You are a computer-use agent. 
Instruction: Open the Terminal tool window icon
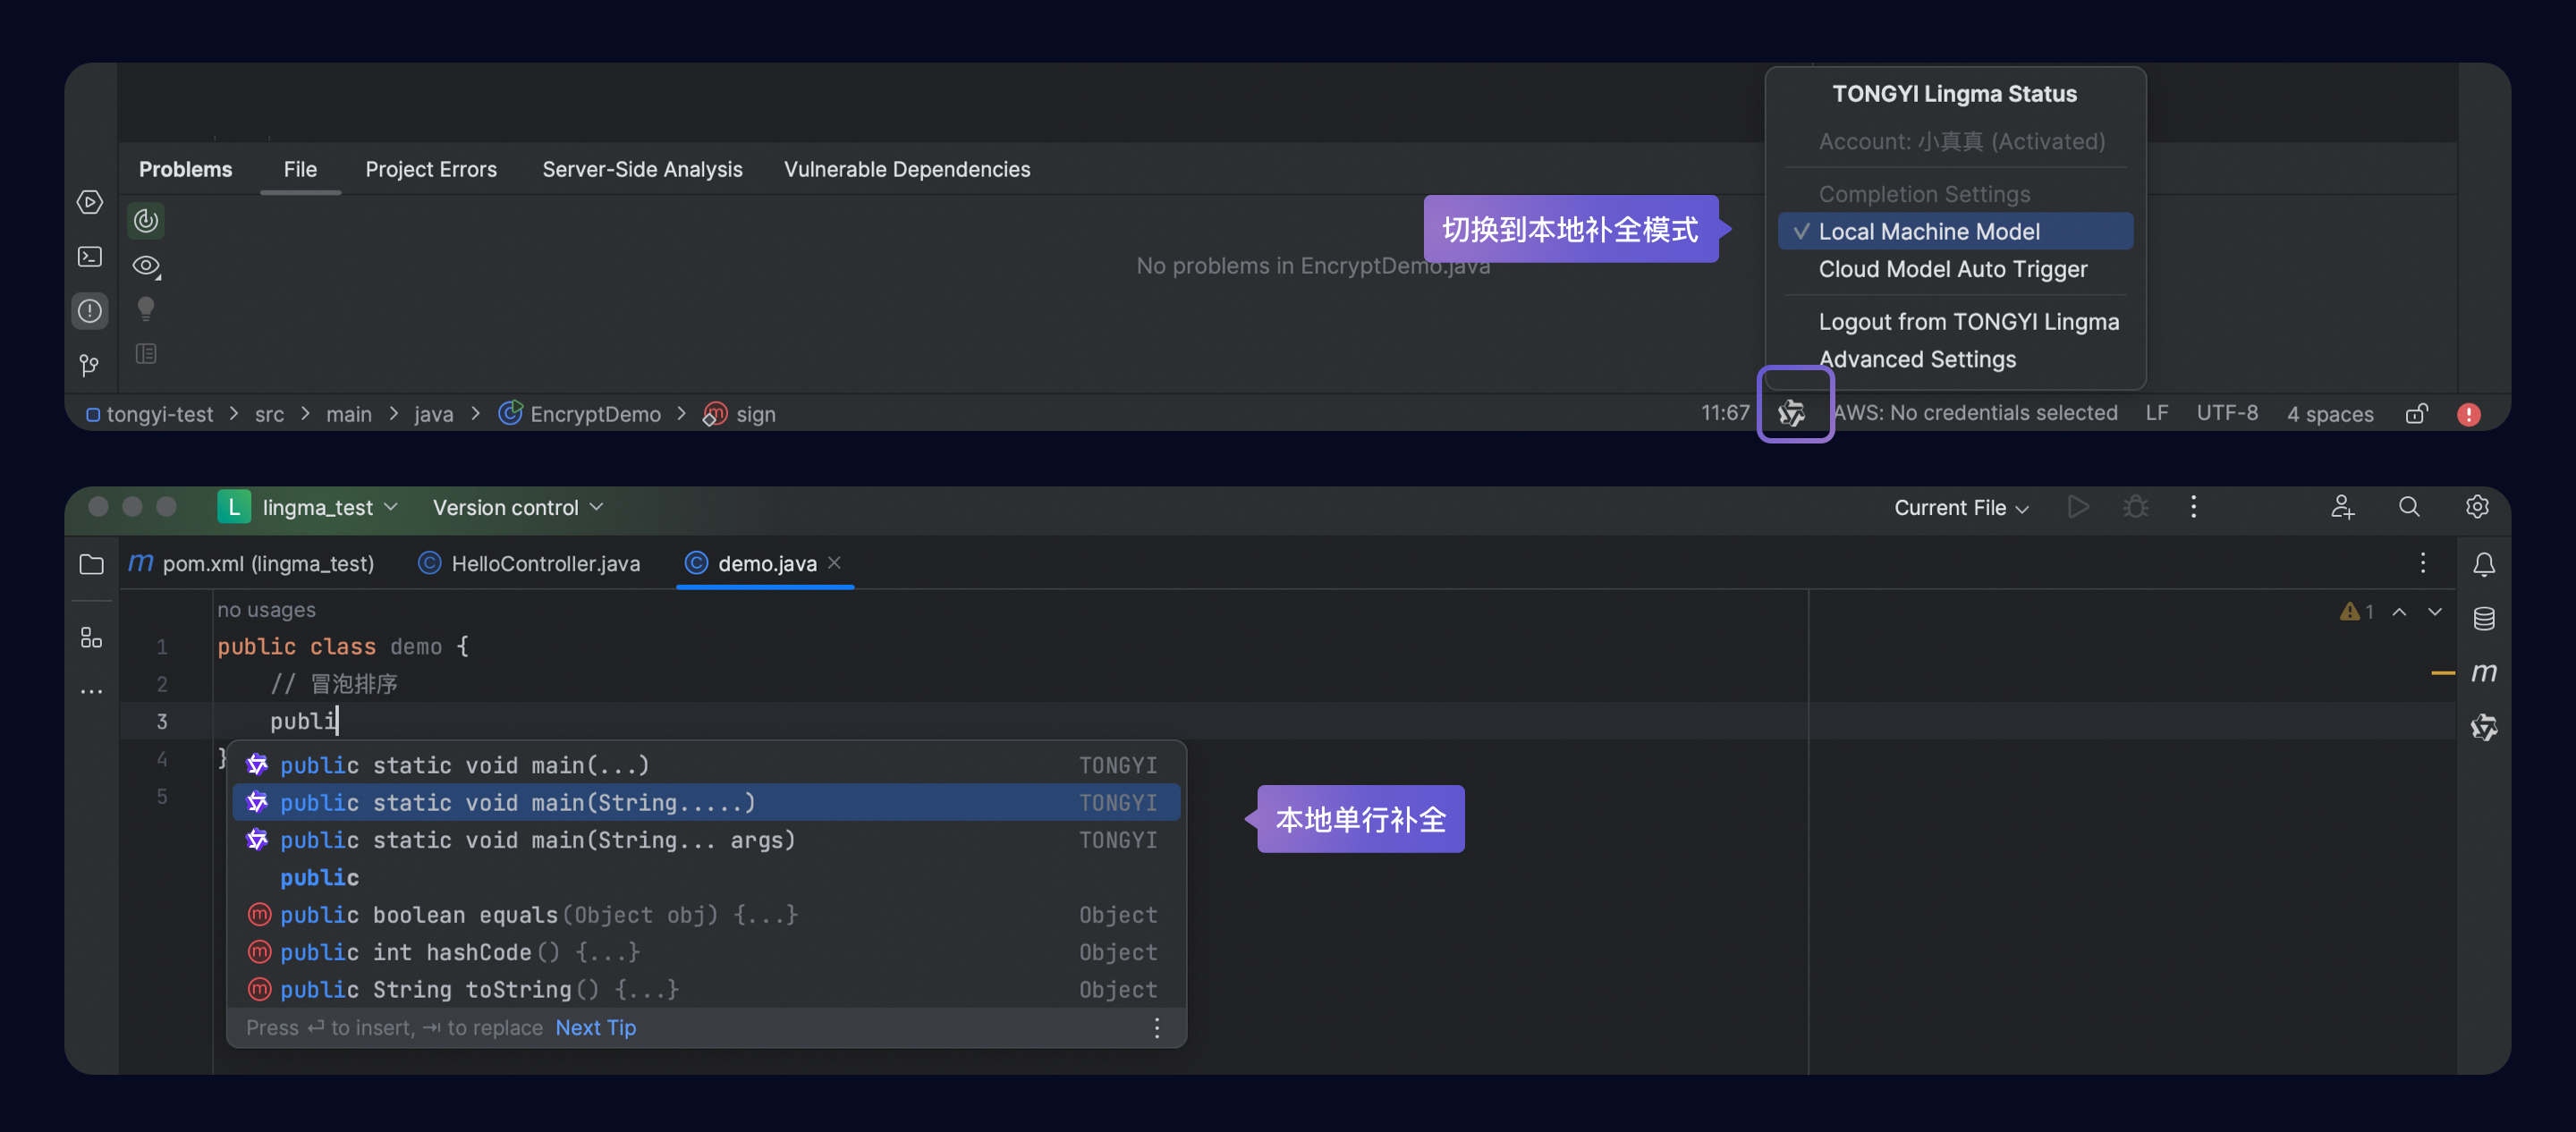tap(90, 257)
